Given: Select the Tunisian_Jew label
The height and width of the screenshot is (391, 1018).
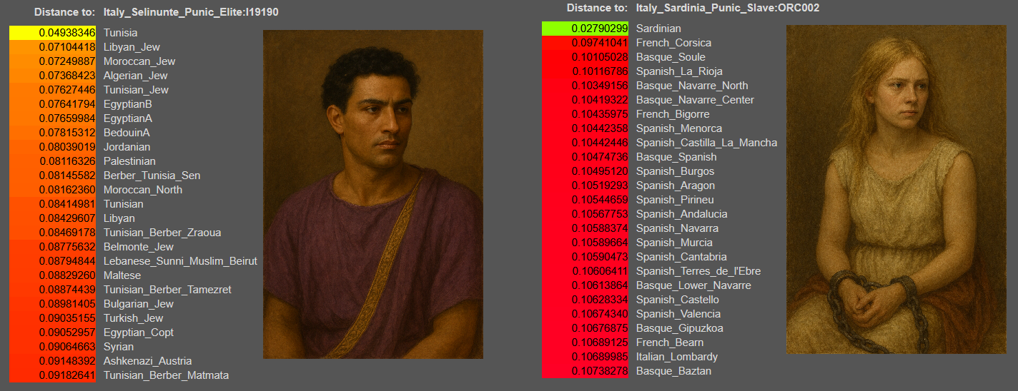Looking at the screenshot, I should point(136,90).
